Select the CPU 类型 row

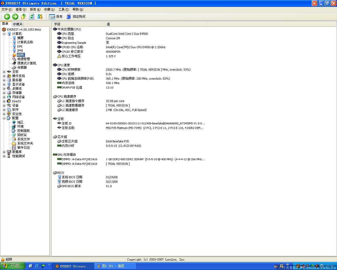[x=129, y=34]
